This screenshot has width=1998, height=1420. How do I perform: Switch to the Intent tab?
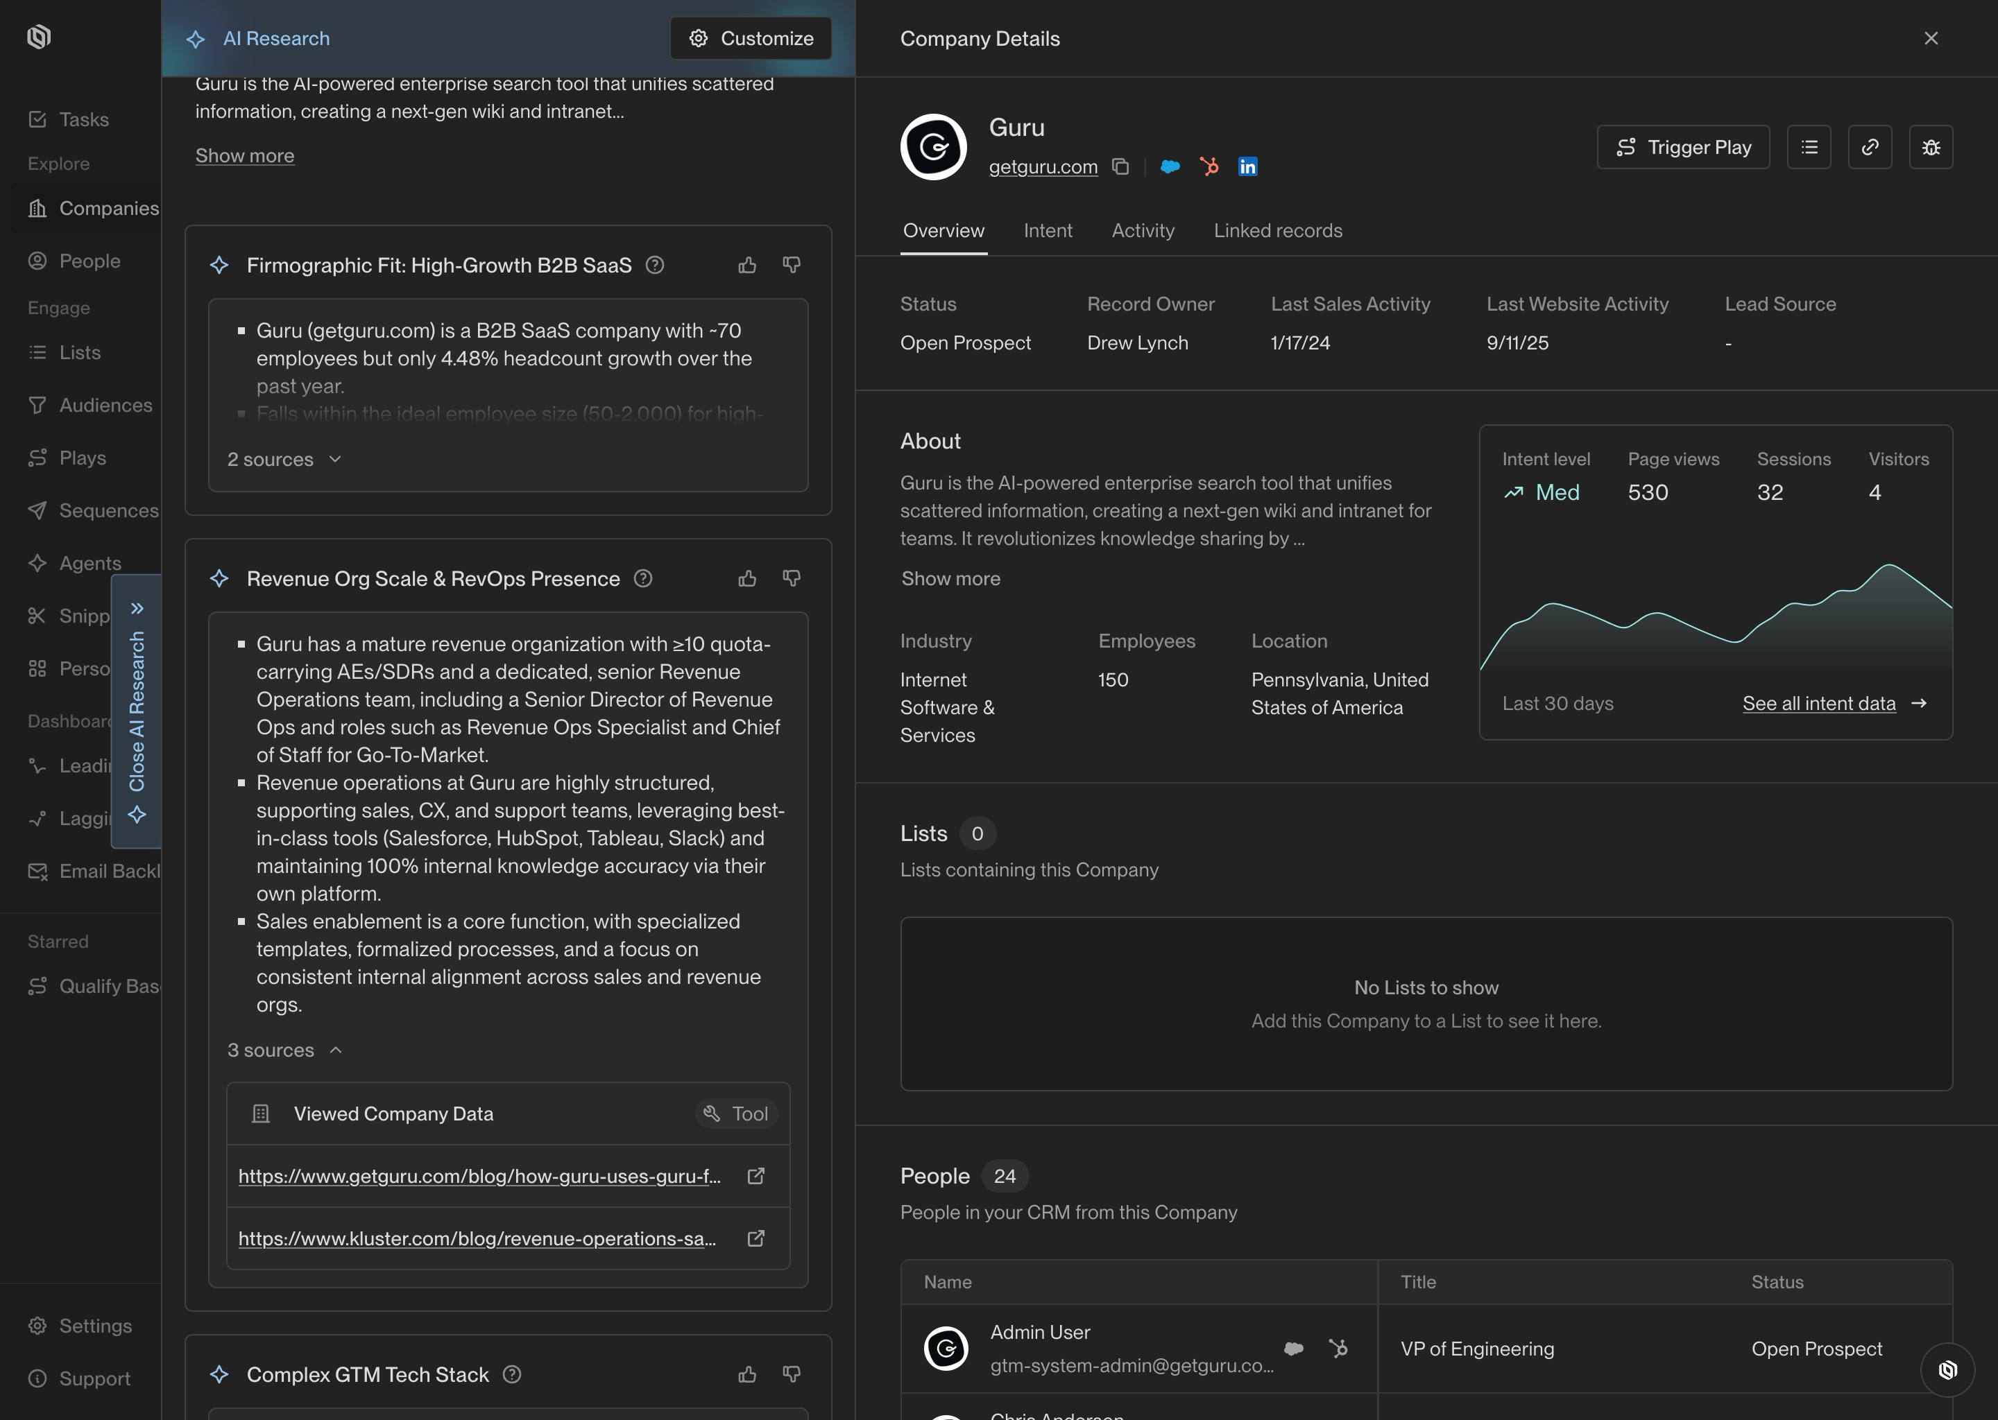(1048, 230)
